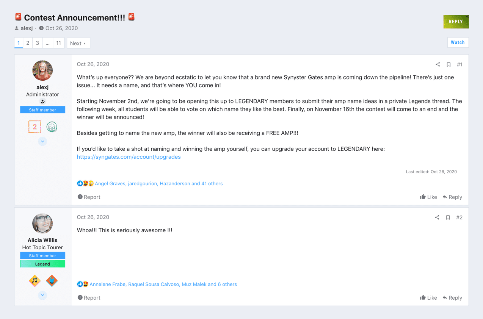The width and height of the screenshot is (483, 319).
Task: Go to page 2 of thread
Action: [28, 43]
